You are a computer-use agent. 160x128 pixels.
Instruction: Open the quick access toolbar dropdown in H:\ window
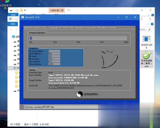coord(25,10)
